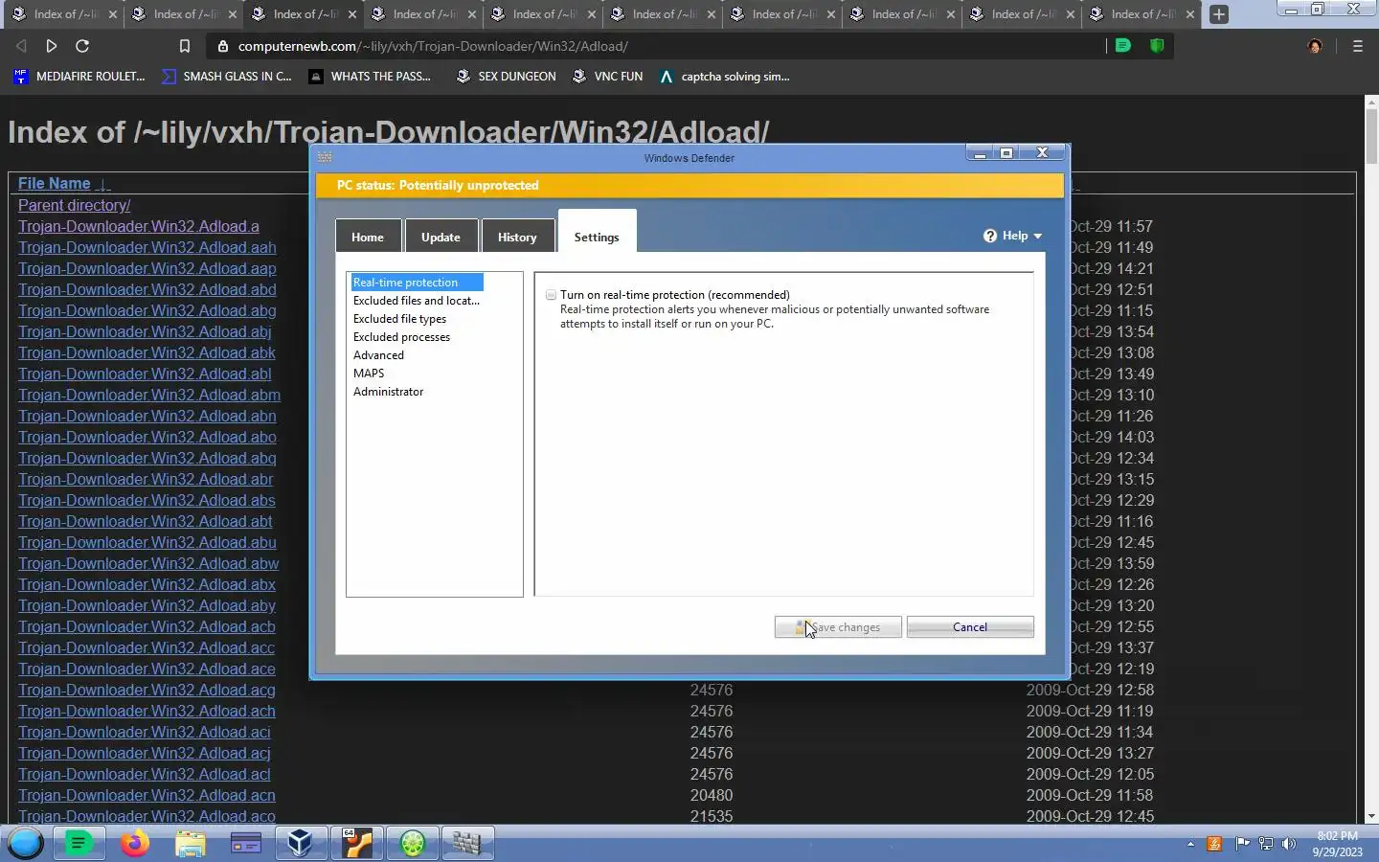1379x862 pixels.
Task: Switch to the History tab in Defender
Action: (517, 237)
